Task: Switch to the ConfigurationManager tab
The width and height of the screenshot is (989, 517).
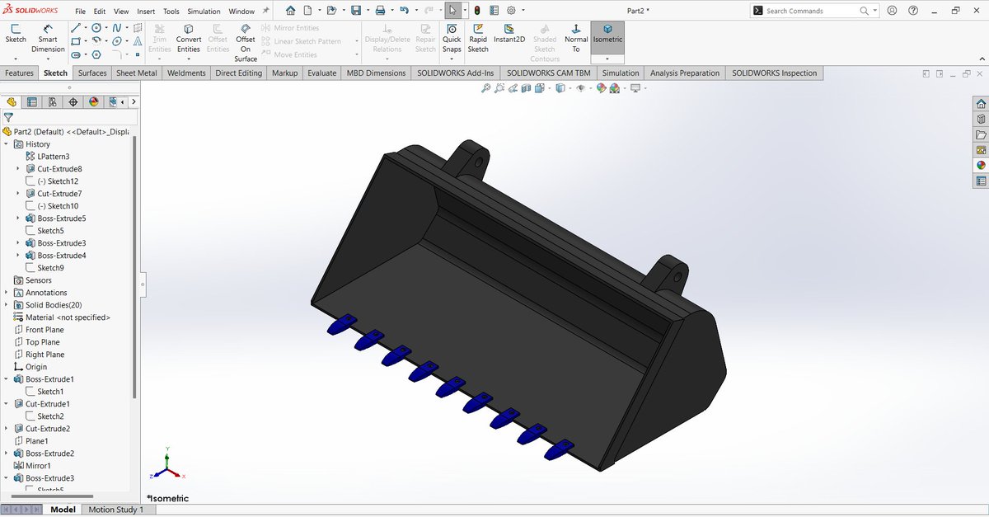Action: click(53, 102)
